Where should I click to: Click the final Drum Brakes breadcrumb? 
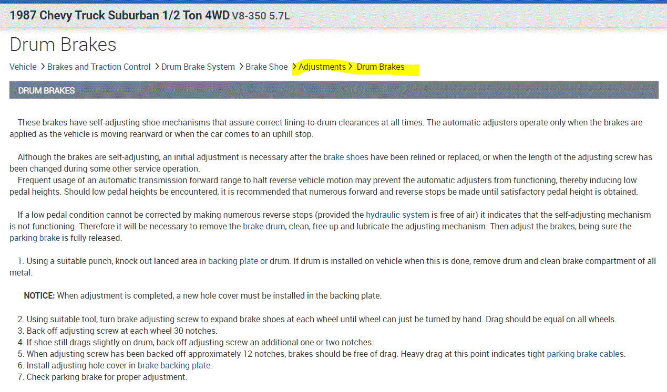coord(381,67)
